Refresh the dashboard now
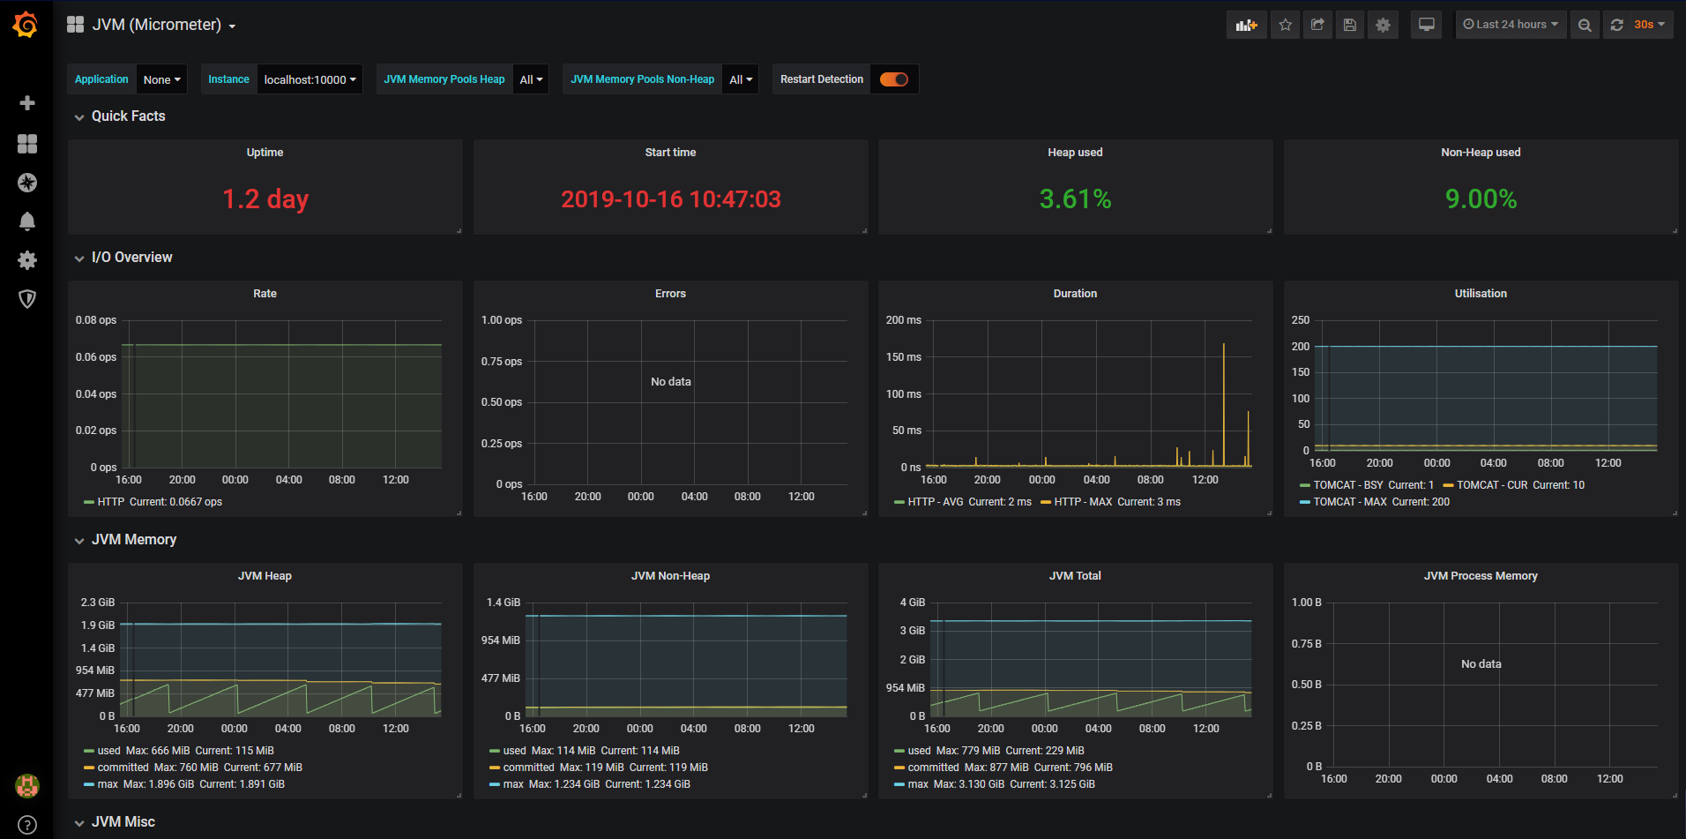The image size is (1686, 839). tap(1616, 25)
